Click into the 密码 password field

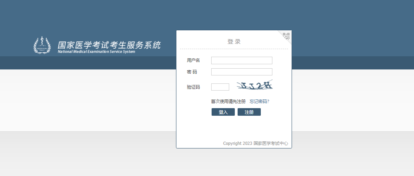[x=242, y=72]
